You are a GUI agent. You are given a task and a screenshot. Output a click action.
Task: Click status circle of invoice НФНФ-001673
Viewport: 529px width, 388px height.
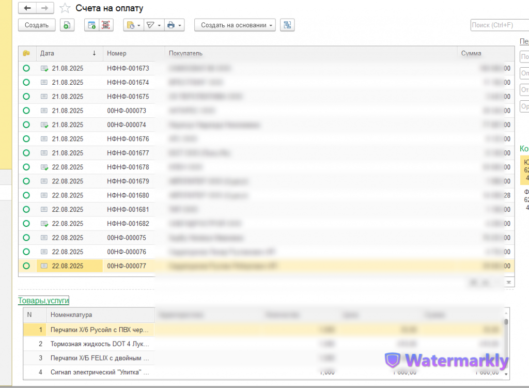pos(26,69)
